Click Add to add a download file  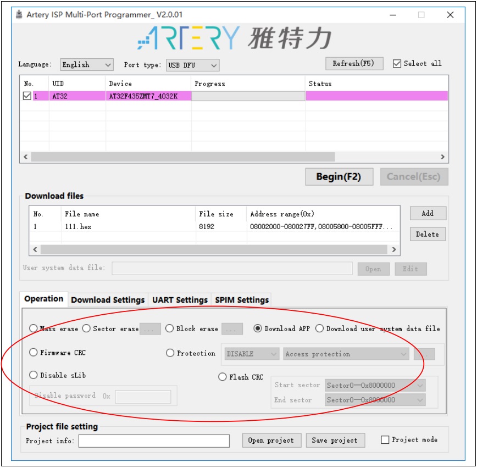(x=428, y=214)
